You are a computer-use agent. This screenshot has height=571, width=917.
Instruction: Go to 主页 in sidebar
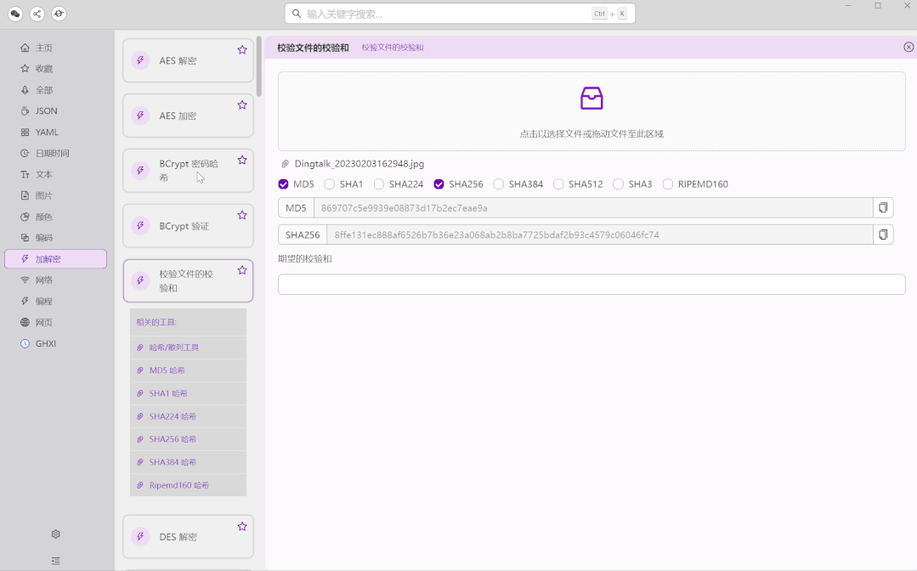click(x=55, y=48)
